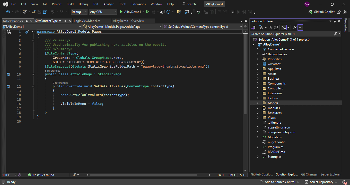Switch to the LoginViewModel.cs tab
Screen dimensions: 350x185
coord(87,21)
